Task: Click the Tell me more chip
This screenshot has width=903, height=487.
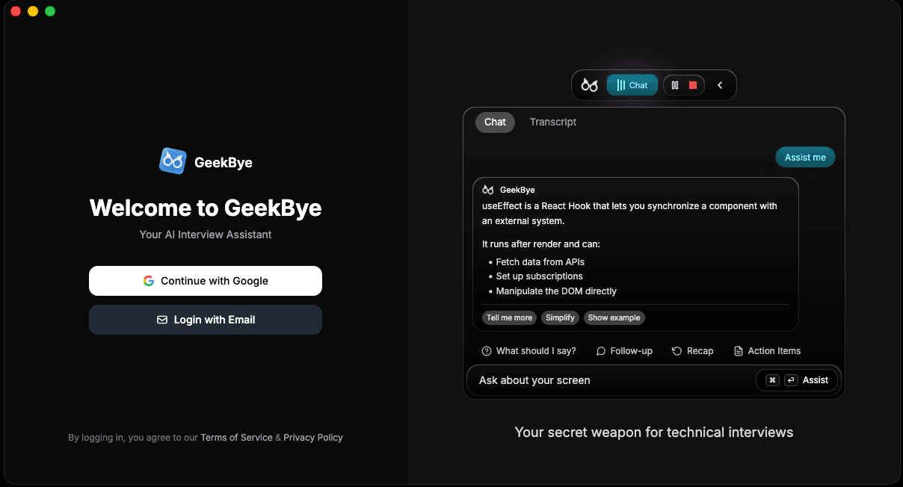Action: coord(509,317)
